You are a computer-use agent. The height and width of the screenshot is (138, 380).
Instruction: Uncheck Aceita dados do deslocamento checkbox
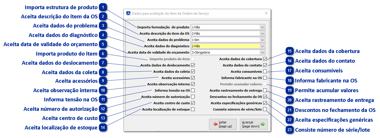coord(193,65)
